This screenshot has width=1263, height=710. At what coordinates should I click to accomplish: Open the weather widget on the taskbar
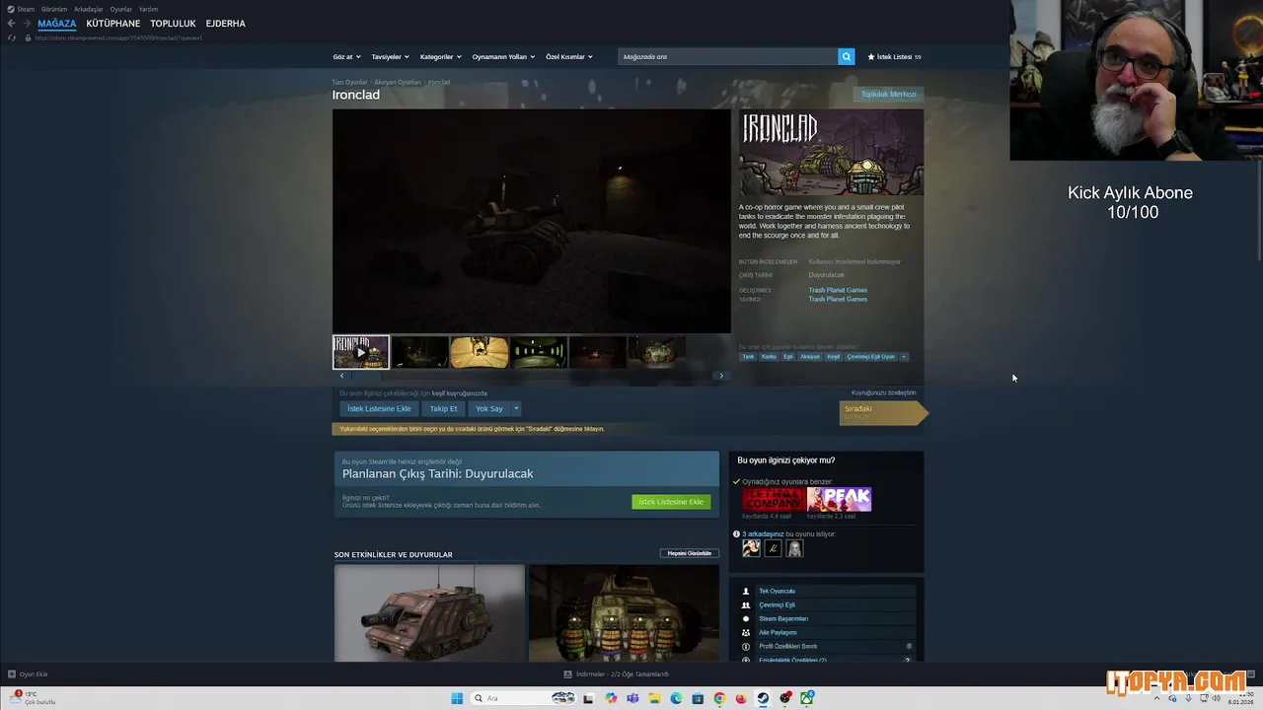32,698
